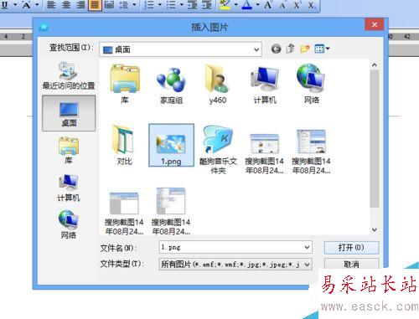The image size is (419, 319).
Task: Select 计算机 in places sidebar
Action: 69,188
